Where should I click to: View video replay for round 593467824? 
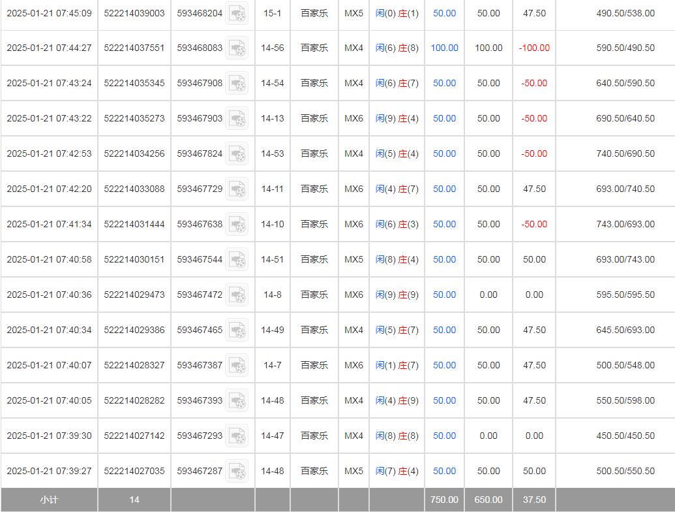coord(237,154)
